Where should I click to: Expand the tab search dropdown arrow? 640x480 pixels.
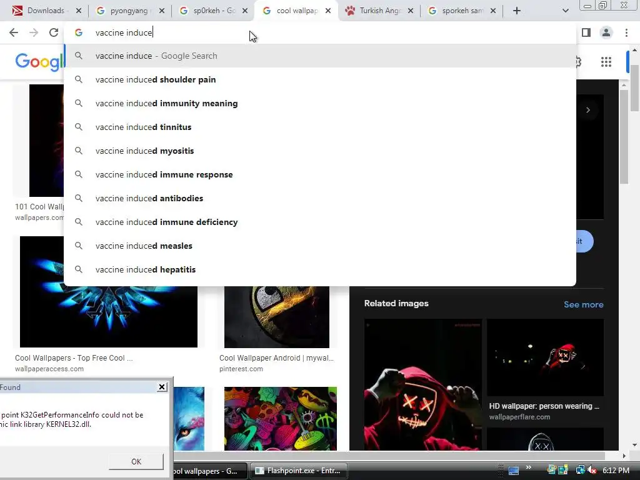coord(565,11)
